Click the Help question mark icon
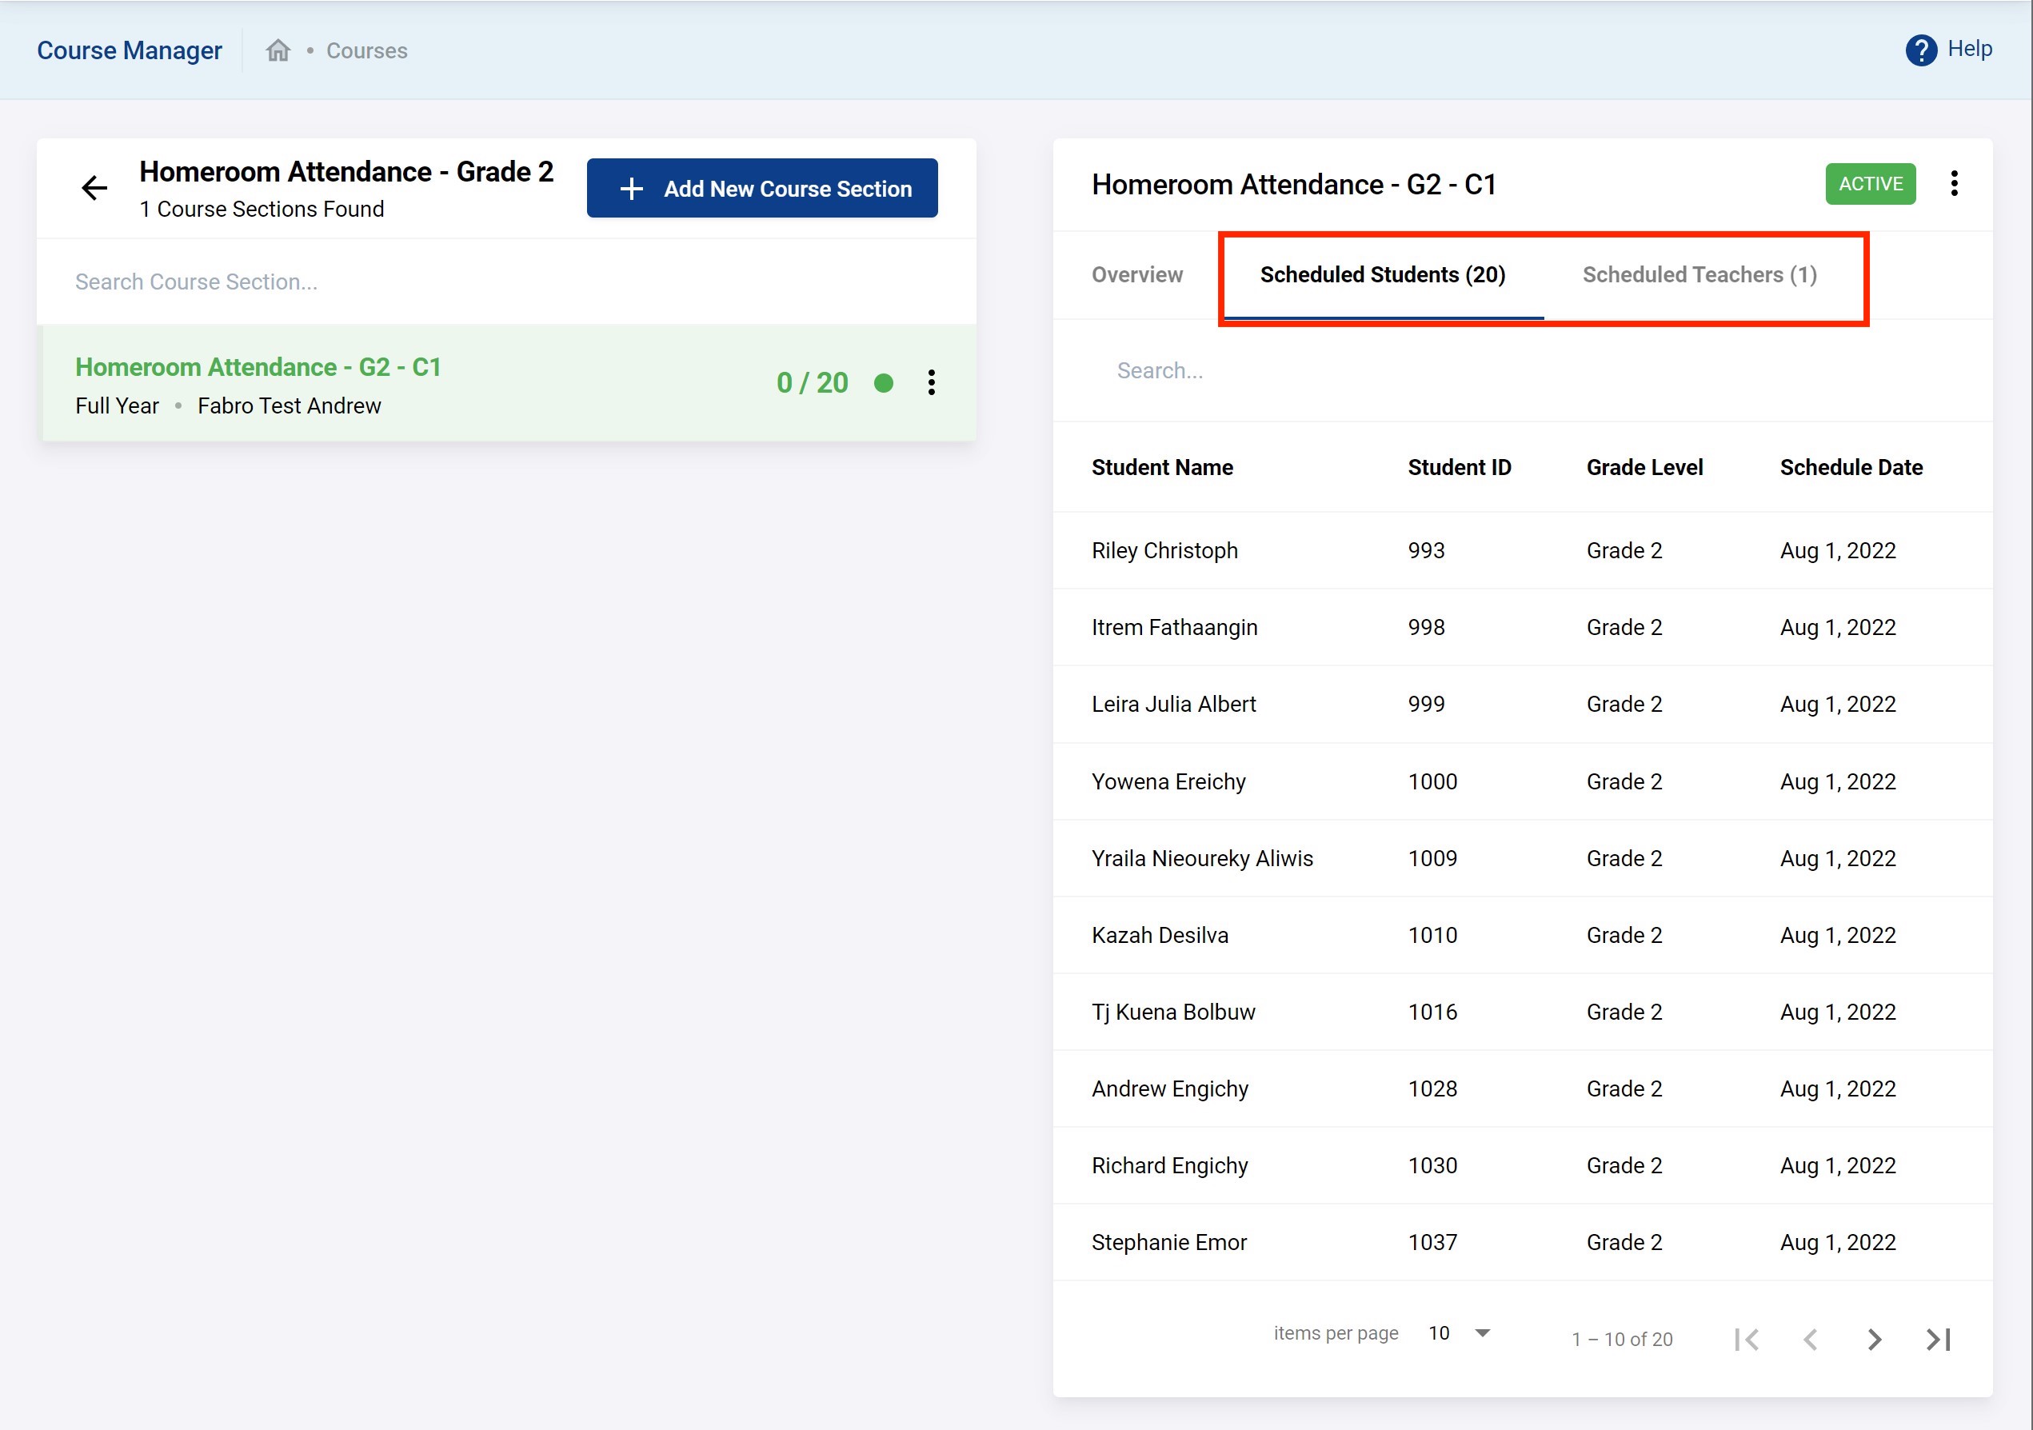The width and height of the screenshot is (2033, 1430). click(1919, 50)
